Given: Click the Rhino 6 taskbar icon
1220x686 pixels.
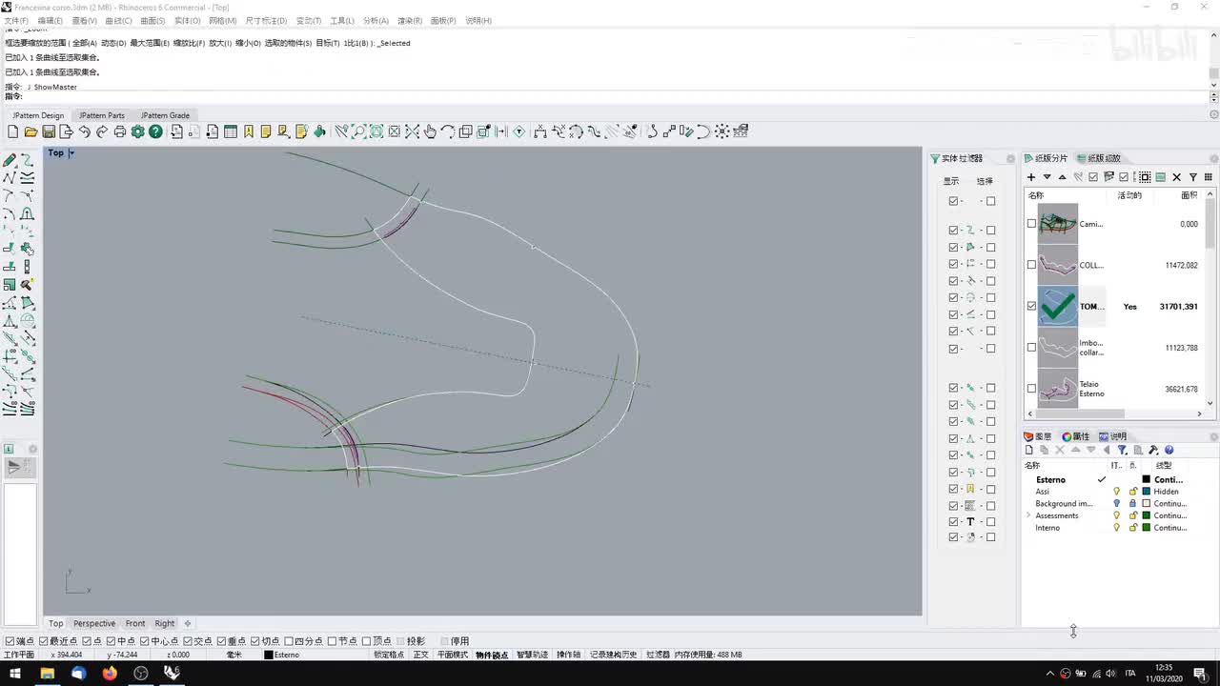Looking at the screenshot, I should [172, 673].
